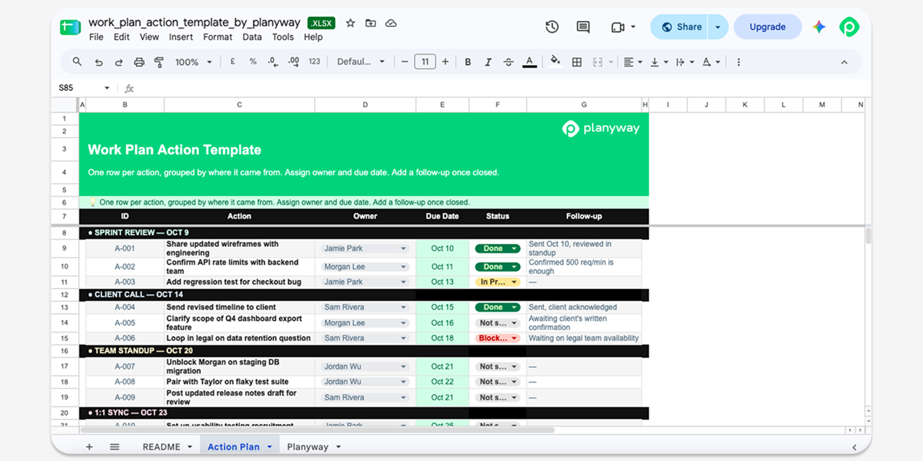Open the three-dot more toolbar options
Image resolution: width=923 pixels, height=461 pixels.
click(x=738, y=62)
